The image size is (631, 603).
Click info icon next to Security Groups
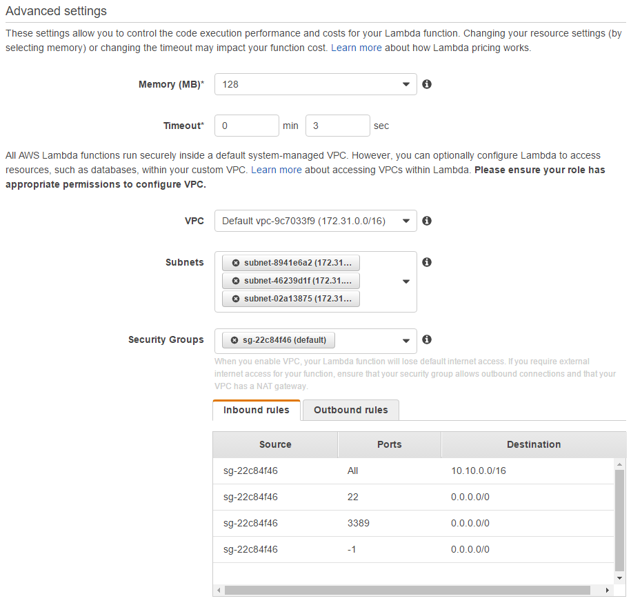tap(427, 339)
